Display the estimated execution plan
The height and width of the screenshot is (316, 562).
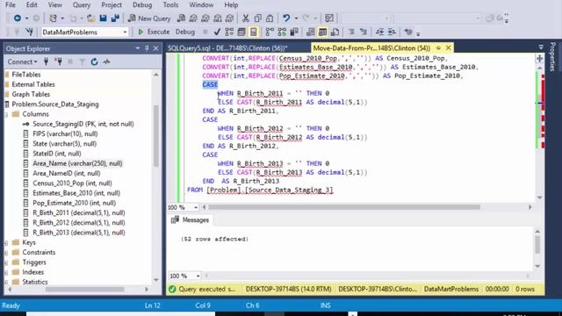point(229,32)
